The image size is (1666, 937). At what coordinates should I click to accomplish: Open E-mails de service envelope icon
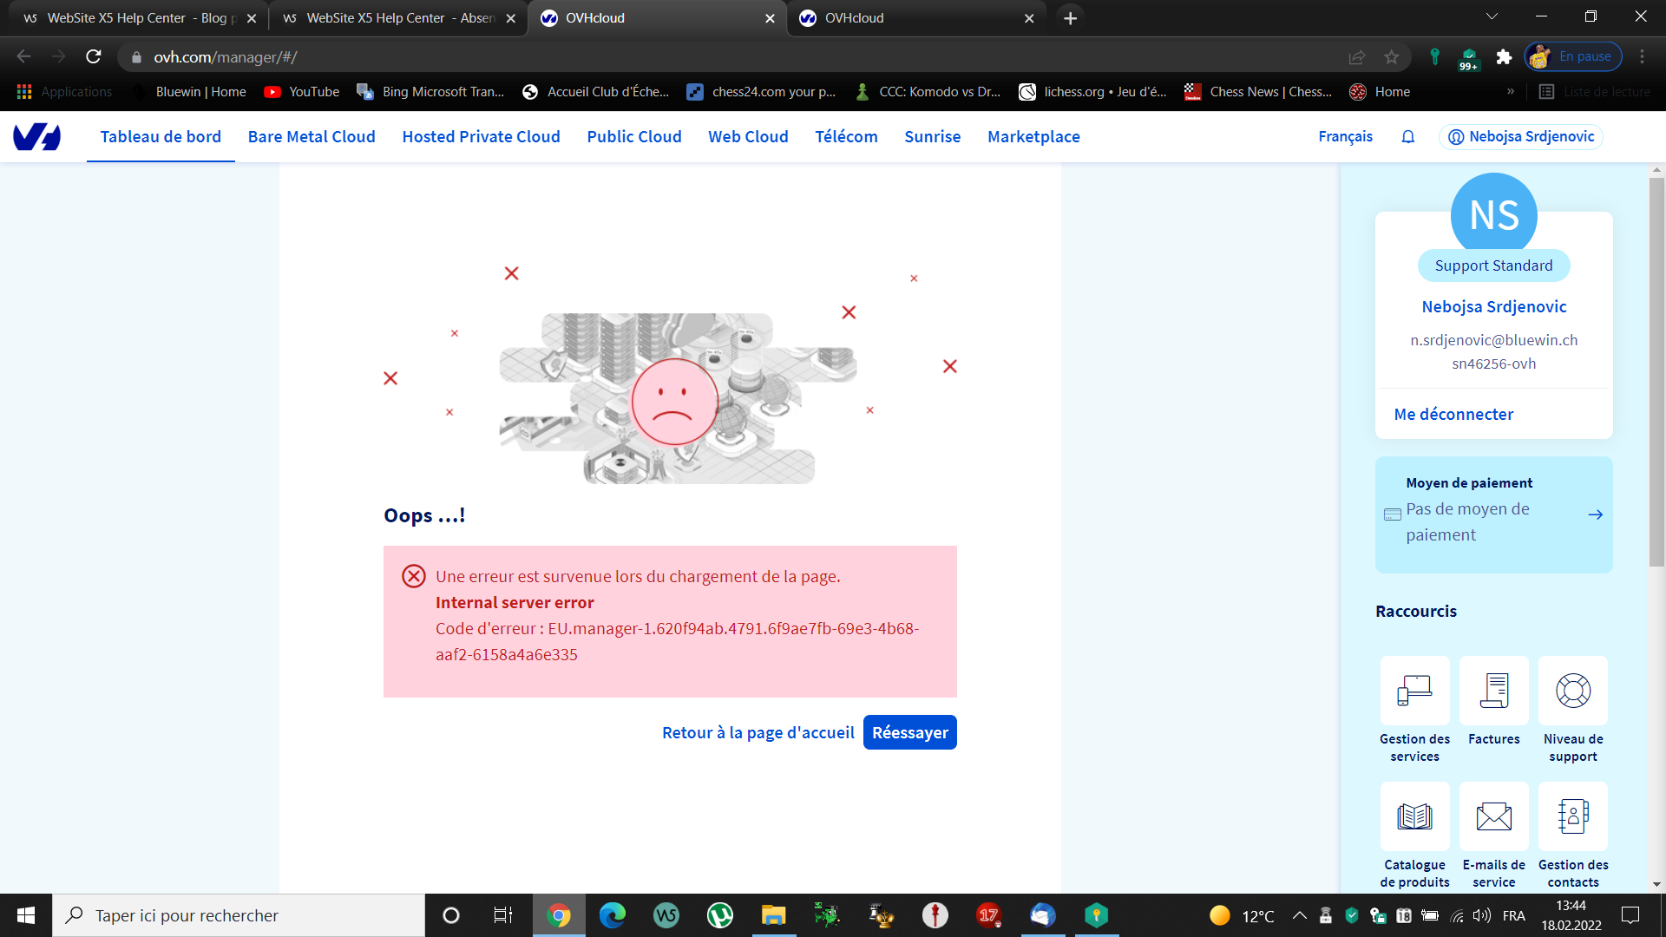click(1493, 816)
